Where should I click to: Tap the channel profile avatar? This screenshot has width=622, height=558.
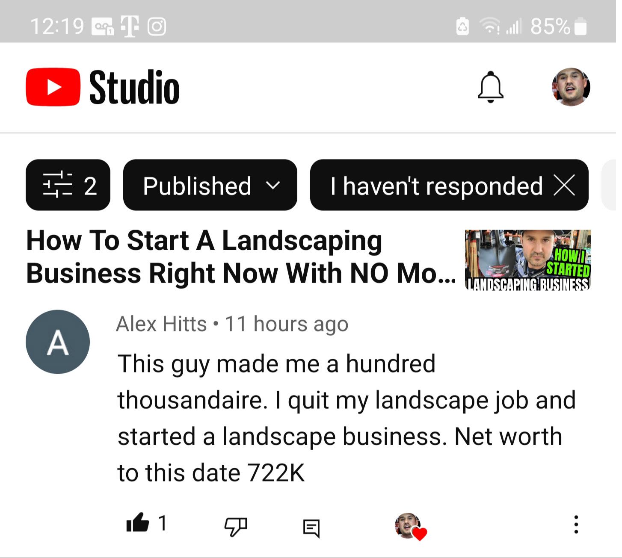tap(571, 87)
